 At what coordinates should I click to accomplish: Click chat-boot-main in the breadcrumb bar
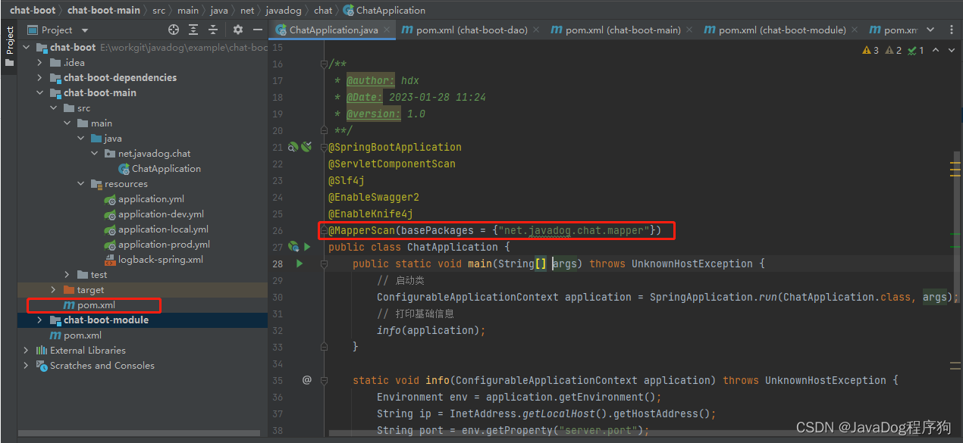click(103, 11)
